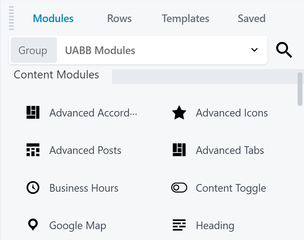
Task: Select the Content Toggle switch icon
Action: click(179, 188)
